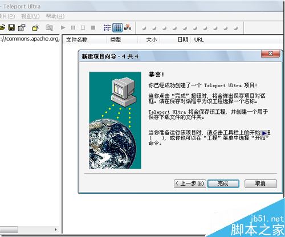
Task: Select the highlighted detail grid view icon
Action: click(x=117, y=28)
